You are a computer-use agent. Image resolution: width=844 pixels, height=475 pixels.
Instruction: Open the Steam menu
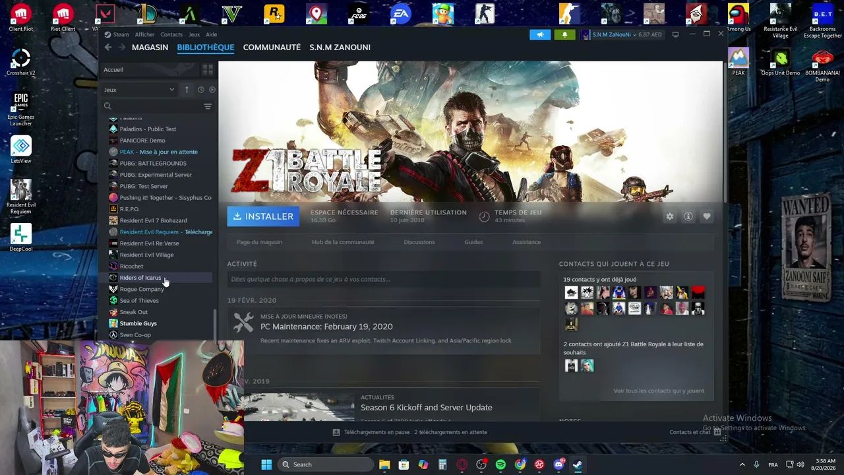point(121,34)
